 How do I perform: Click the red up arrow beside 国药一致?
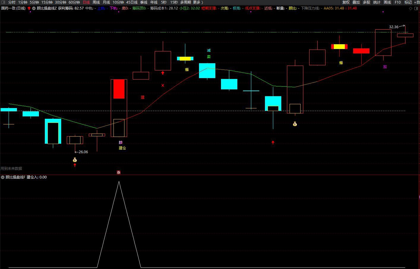29,8
